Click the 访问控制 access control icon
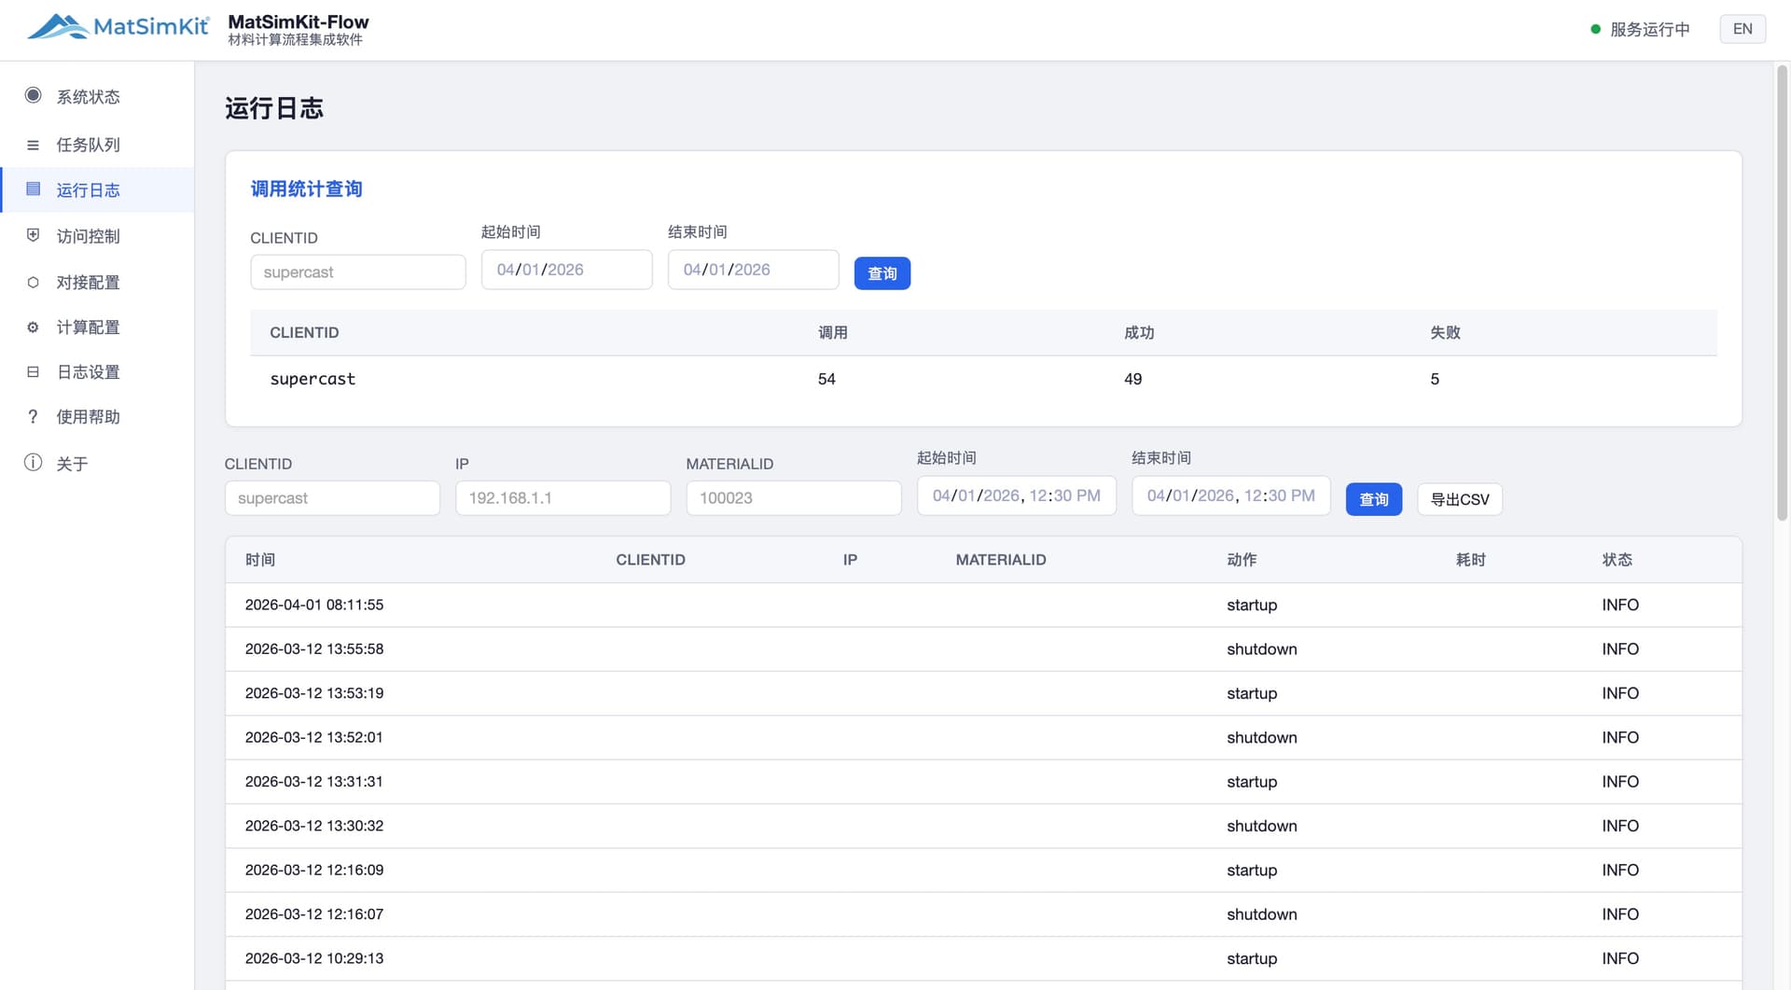The height and width of the screenshot is (990, 1791). [x=34, y=235]
